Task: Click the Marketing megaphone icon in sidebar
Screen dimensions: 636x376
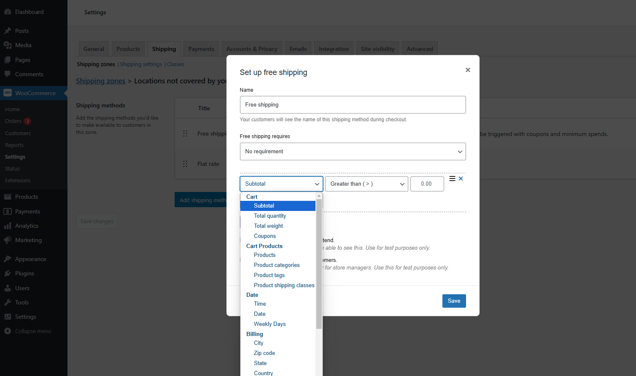Action: pos(8,240)
